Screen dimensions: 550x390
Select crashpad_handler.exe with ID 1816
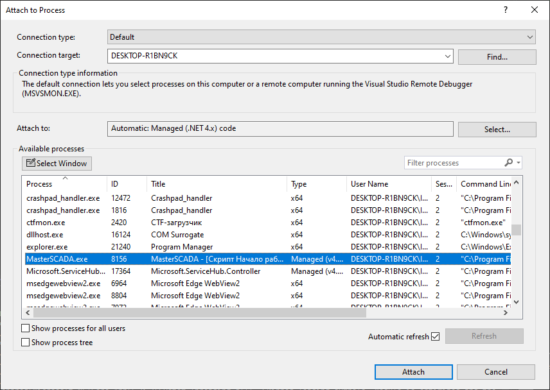click(268, 210)
